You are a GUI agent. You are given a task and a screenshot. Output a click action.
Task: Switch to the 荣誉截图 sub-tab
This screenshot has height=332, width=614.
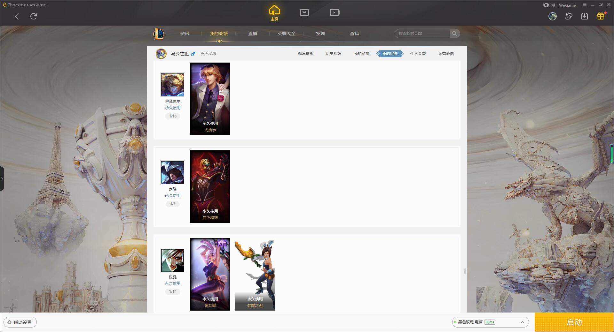[446, 54]
